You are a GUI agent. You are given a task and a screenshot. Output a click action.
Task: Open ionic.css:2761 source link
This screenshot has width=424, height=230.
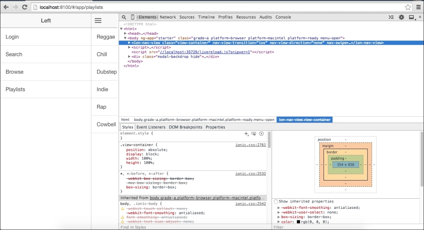(x=251, y=145)
